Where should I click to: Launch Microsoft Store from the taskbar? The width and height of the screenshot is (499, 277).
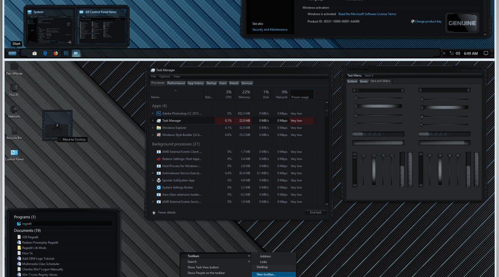pyautogui.click(x=35, y=53)
